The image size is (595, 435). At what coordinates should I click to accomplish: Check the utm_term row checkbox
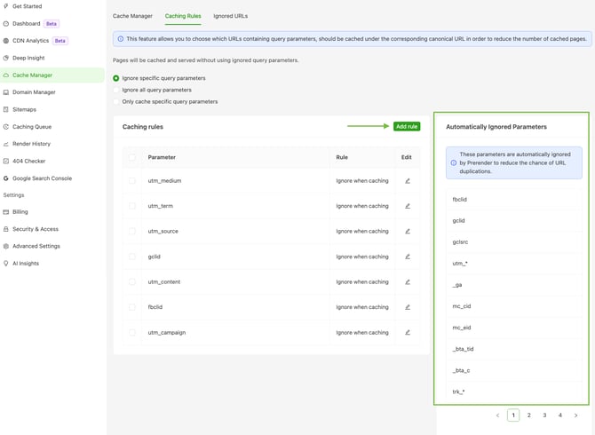tap(132, 206)
